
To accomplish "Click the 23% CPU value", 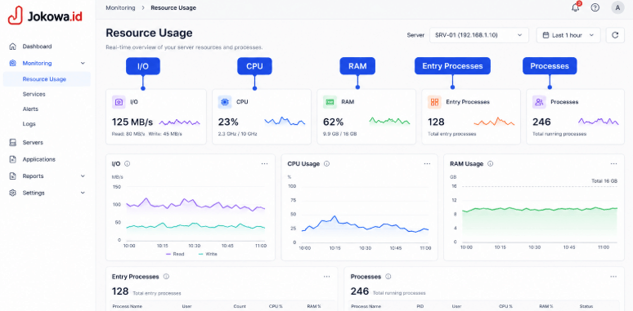I will click(228, 122).
